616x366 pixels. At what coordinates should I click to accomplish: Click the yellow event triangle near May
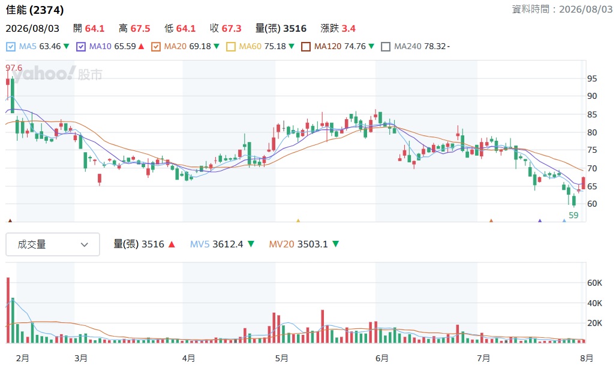click(298, 221)
